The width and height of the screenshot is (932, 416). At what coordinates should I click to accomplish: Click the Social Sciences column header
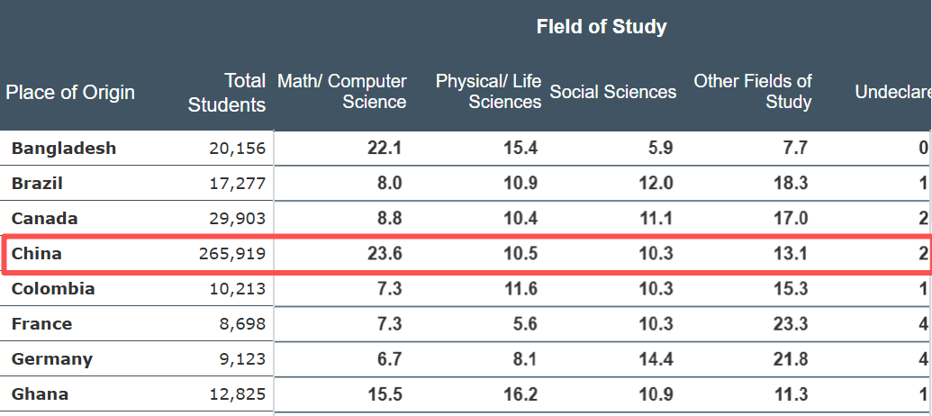(612, 92)
